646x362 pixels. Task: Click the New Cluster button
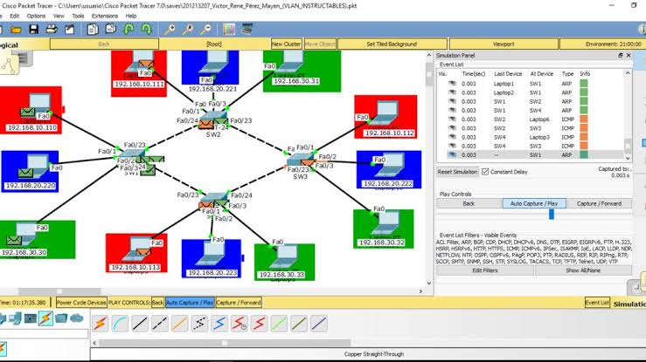click(x=287, y=44)
